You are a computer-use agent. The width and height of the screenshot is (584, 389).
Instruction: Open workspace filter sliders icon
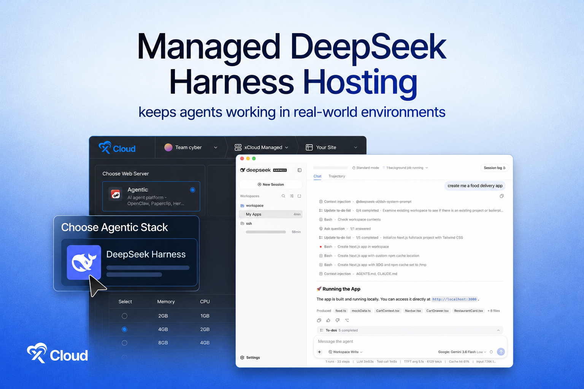(x=292, y=196)
